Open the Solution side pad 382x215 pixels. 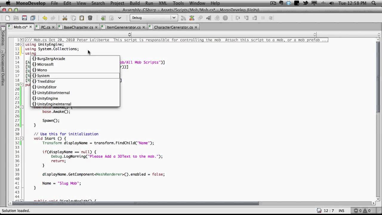click(3, 36)
